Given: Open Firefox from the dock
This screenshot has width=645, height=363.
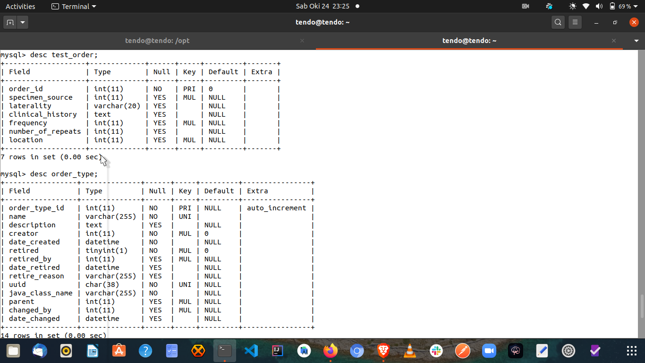Looking at the screenshot, I should click(331, 351).
